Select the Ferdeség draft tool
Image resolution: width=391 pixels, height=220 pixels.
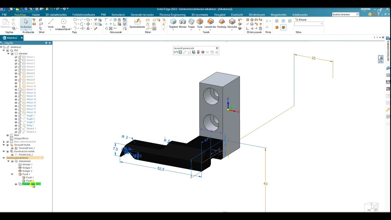(x=222, y=23)
